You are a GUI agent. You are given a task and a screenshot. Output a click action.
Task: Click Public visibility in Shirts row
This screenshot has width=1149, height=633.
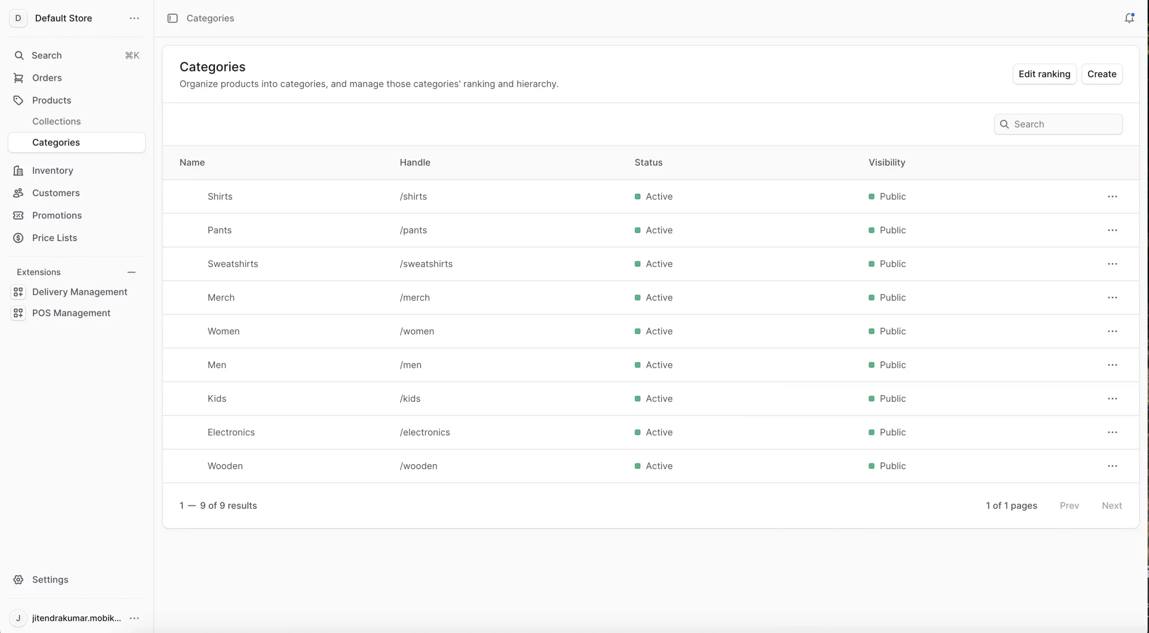pos(887,197)
